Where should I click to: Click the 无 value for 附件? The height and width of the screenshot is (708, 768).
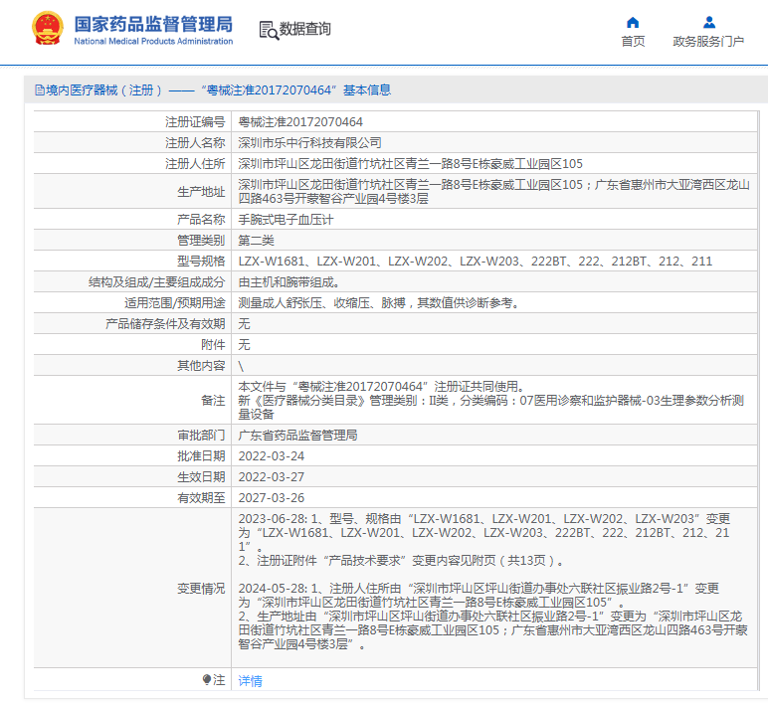click(244, 345)
